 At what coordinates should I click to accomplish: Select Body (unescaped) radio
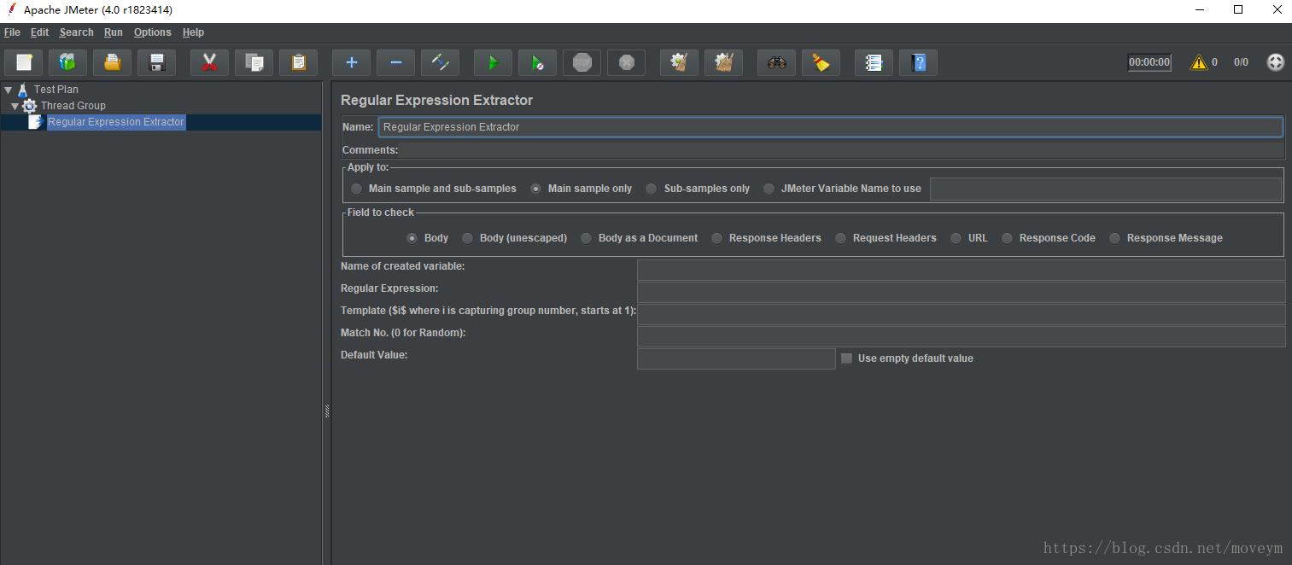coord(467,238)
